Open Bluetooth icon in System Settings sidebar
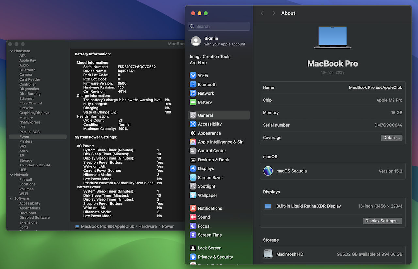Screen dimensions: 418x269 pyautogui.click(x=193, y=84)
